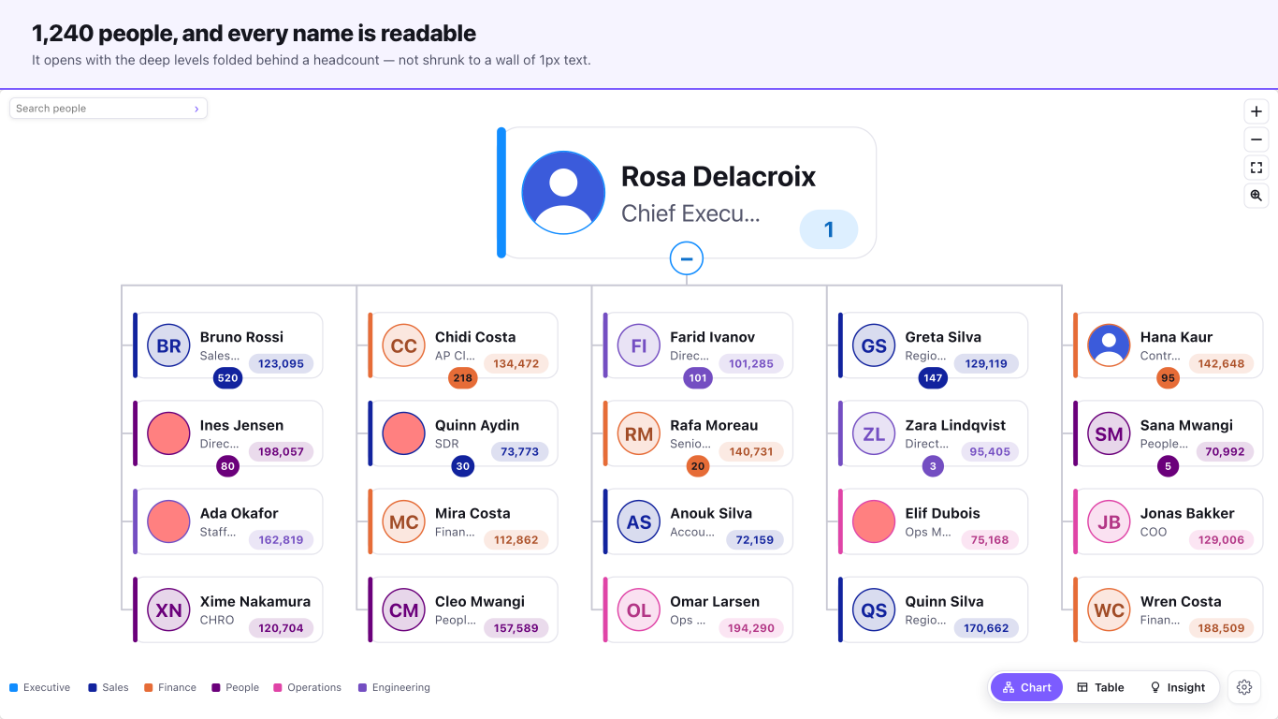Screen dimensions: 1278x719
Task: Zoom in with the plus button
Action: click(x=1256, y=111)
